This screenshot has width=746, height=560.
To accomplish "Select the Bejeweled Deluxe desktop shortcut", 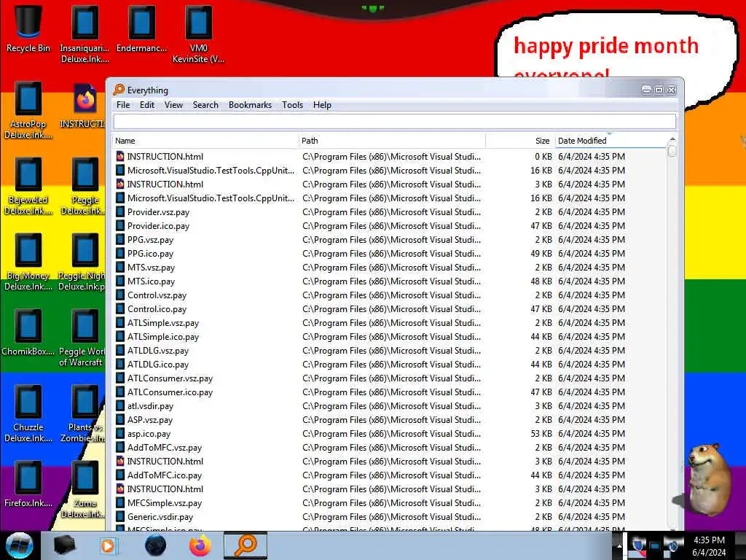I will coord(28,186).
